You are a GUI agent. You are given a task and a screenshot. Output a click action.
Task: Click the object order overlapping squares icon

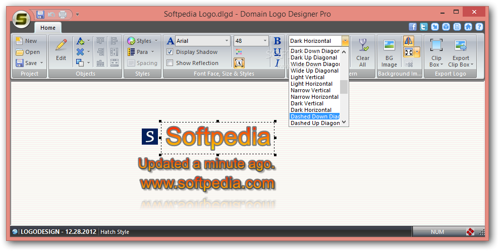pos(80,63)
